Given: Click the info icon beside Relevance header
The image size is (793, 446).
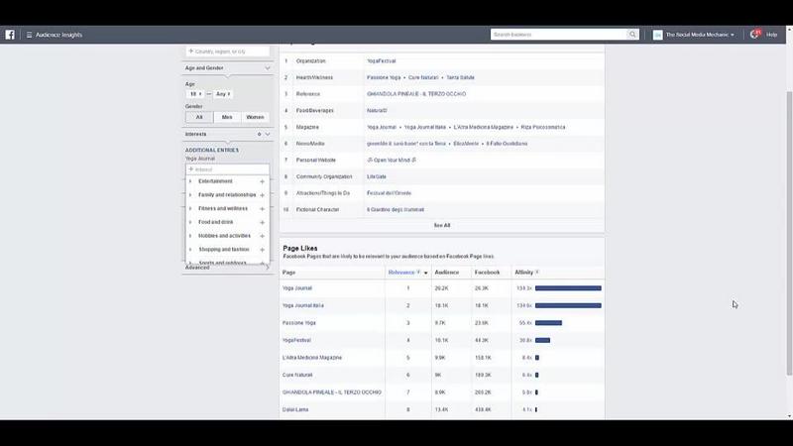Looking at the screenshot, I should pos(418,272).
